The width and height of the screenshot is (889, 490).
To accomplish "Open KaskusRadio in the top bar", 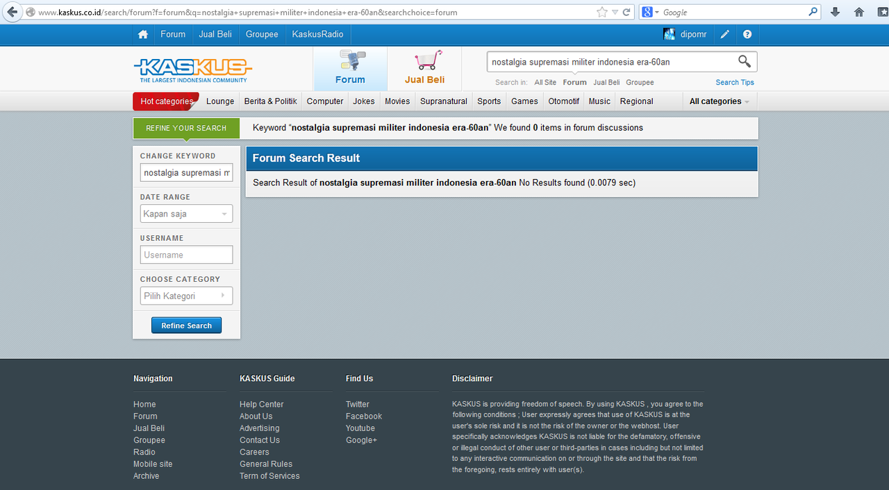I will click(317, 34).
